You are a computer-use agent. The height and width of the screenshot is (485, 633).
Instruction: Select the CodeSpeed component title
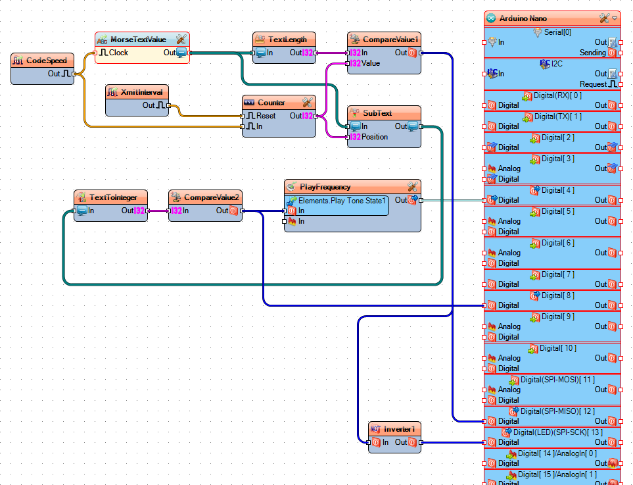click(x=47, y=61)
